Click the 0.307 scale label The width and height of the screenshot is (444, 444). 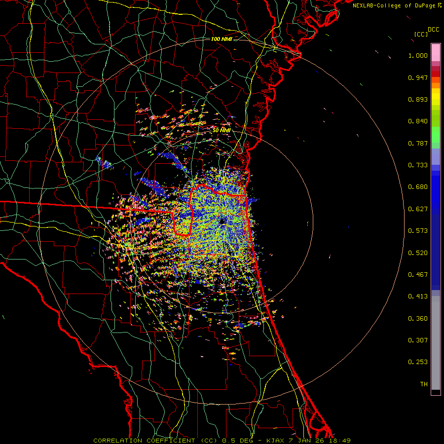click(x=418, y=340)
